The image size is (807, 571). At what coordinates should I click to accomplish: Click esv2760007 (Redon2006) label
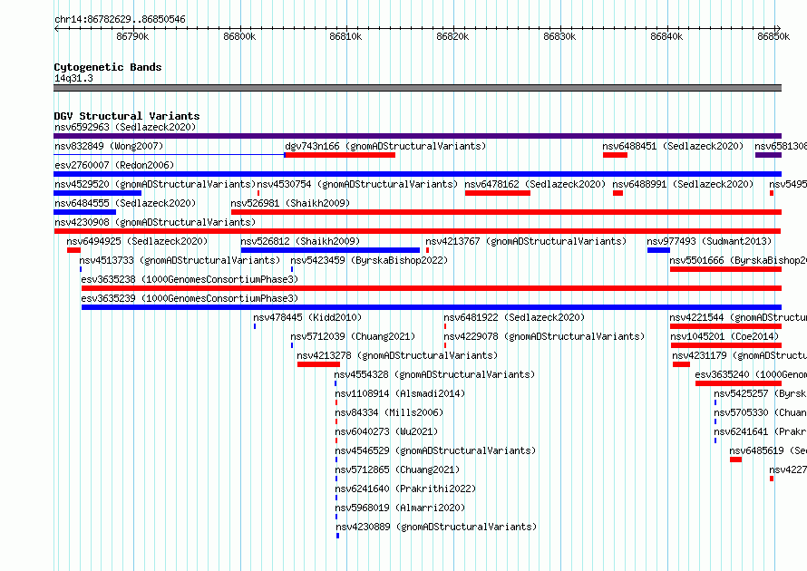[114, 165]
